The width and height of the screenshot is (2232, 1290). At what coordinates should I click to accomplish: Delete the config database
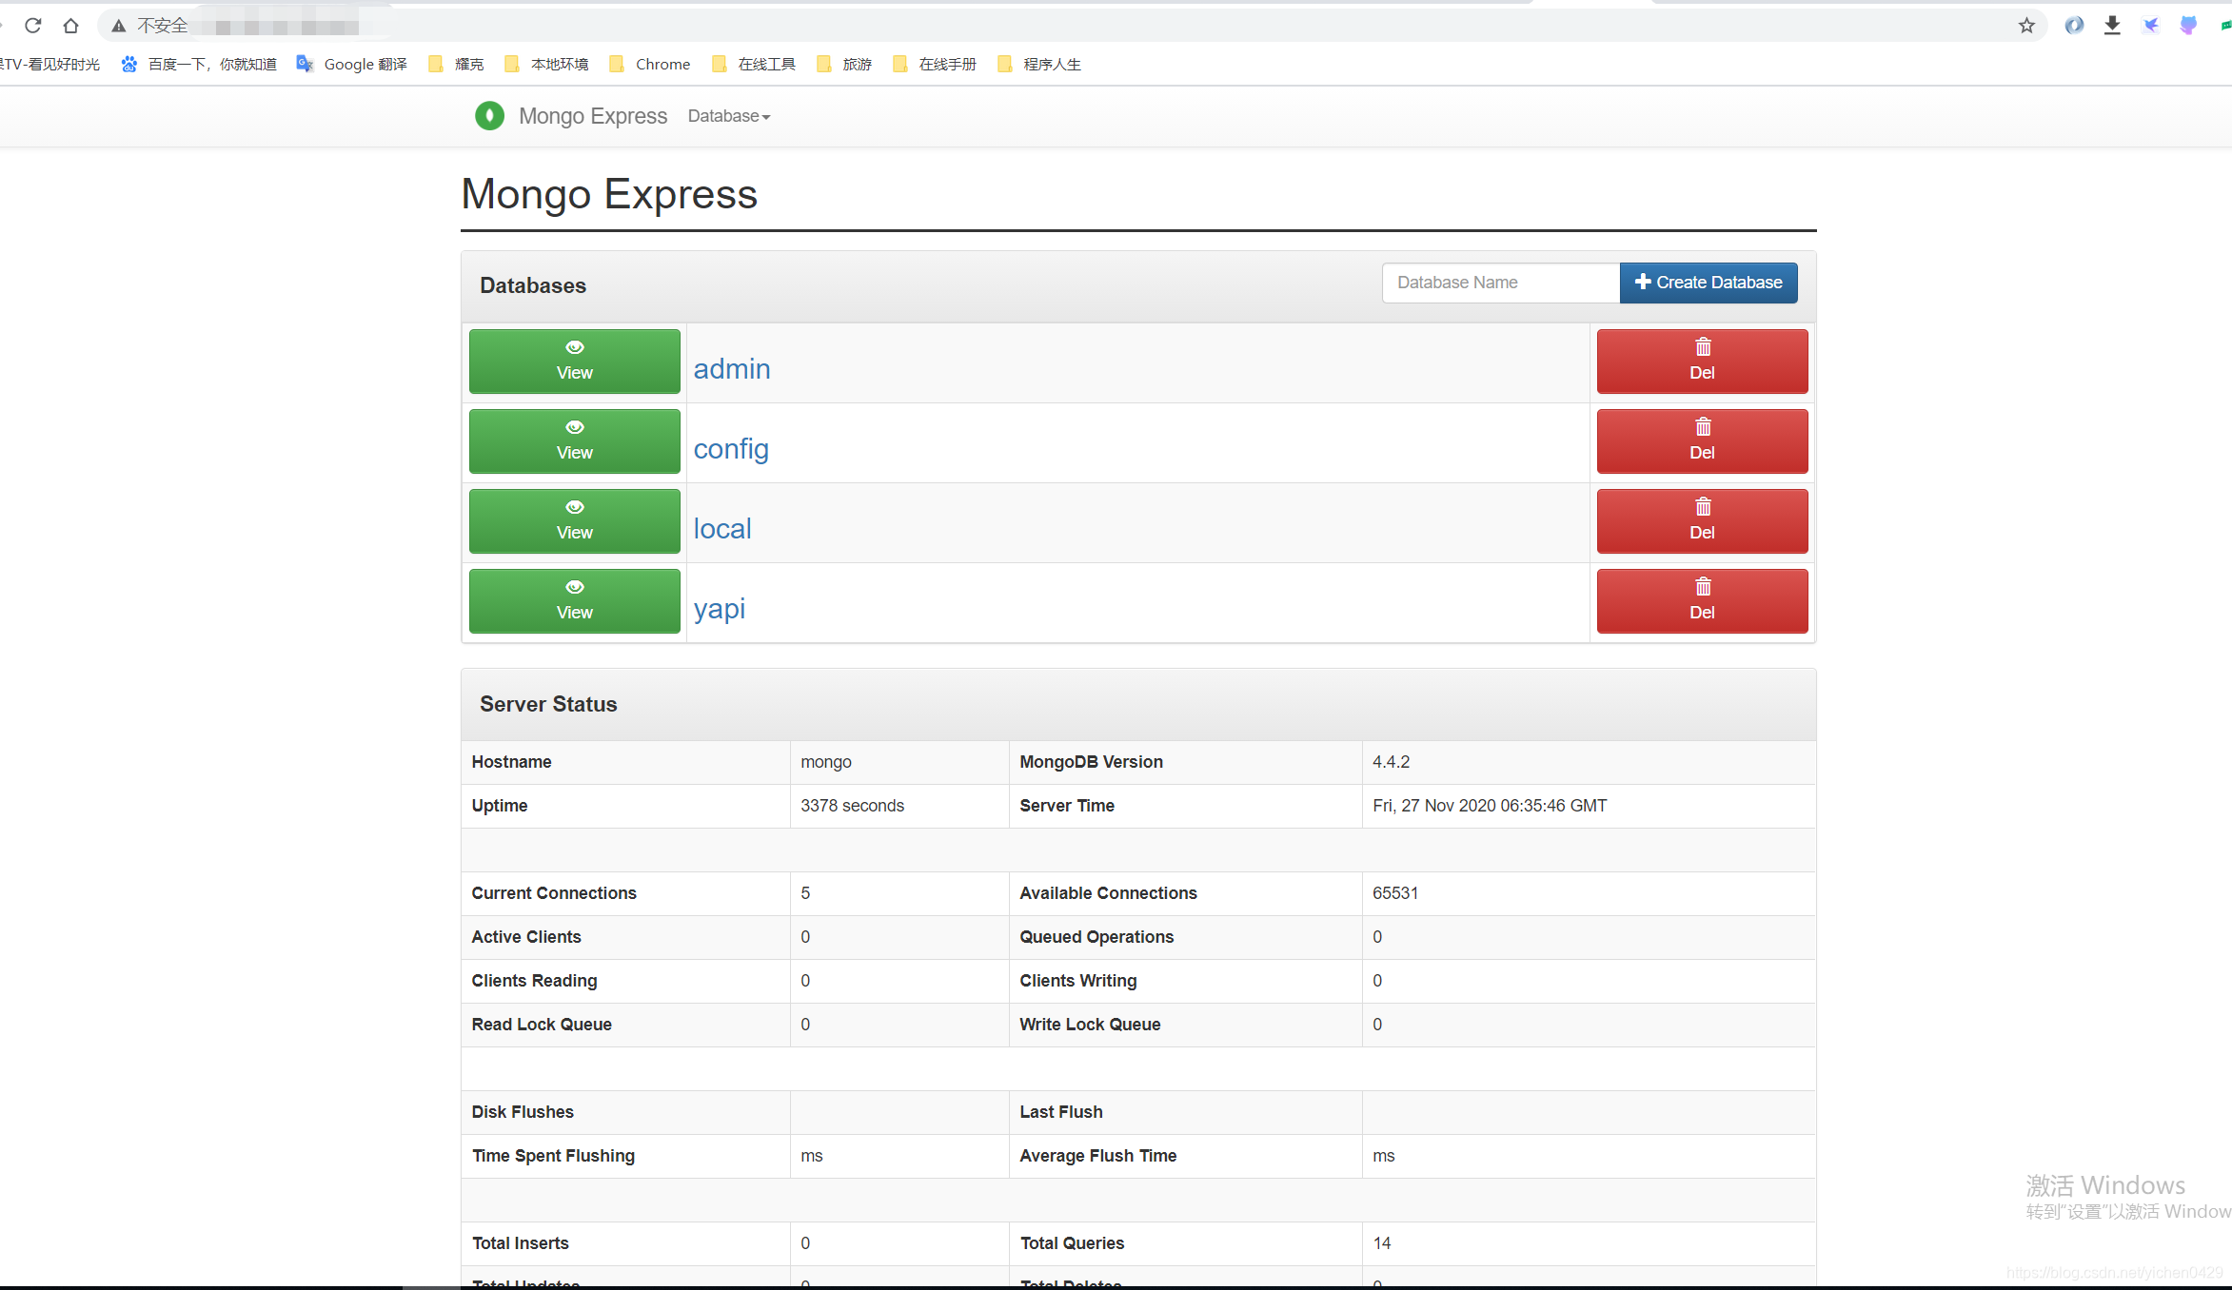[x=1702, y=441]
